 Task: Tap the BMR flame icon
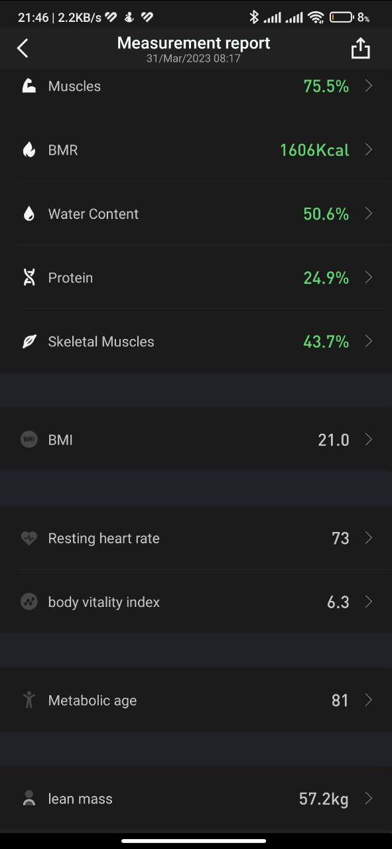point(29,150)
